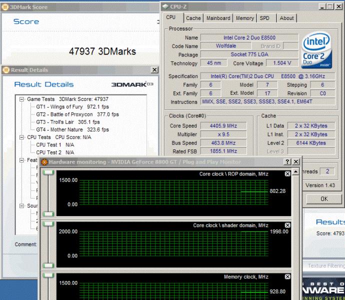Screen dimensions: 345x300
Task: Click the Rated FSB value 1855.1 MHz
Action: pyautogui.click(x=223, y=151)
